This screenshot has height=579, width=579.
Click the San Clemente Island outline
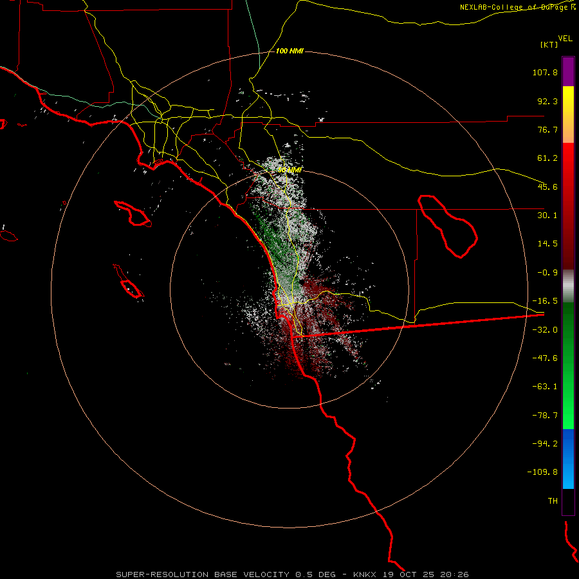point(129,281)
